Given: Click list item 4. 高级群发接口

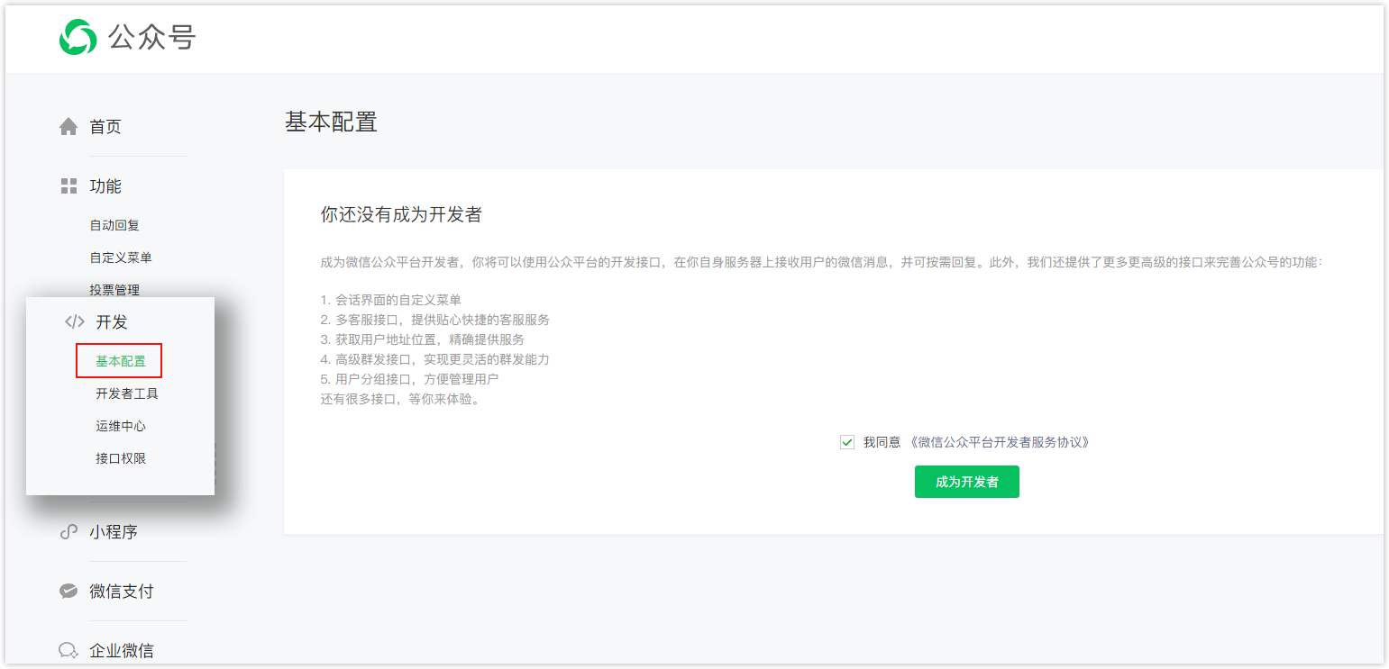Looking at the screenshot, I should click(x=435, y=359).
